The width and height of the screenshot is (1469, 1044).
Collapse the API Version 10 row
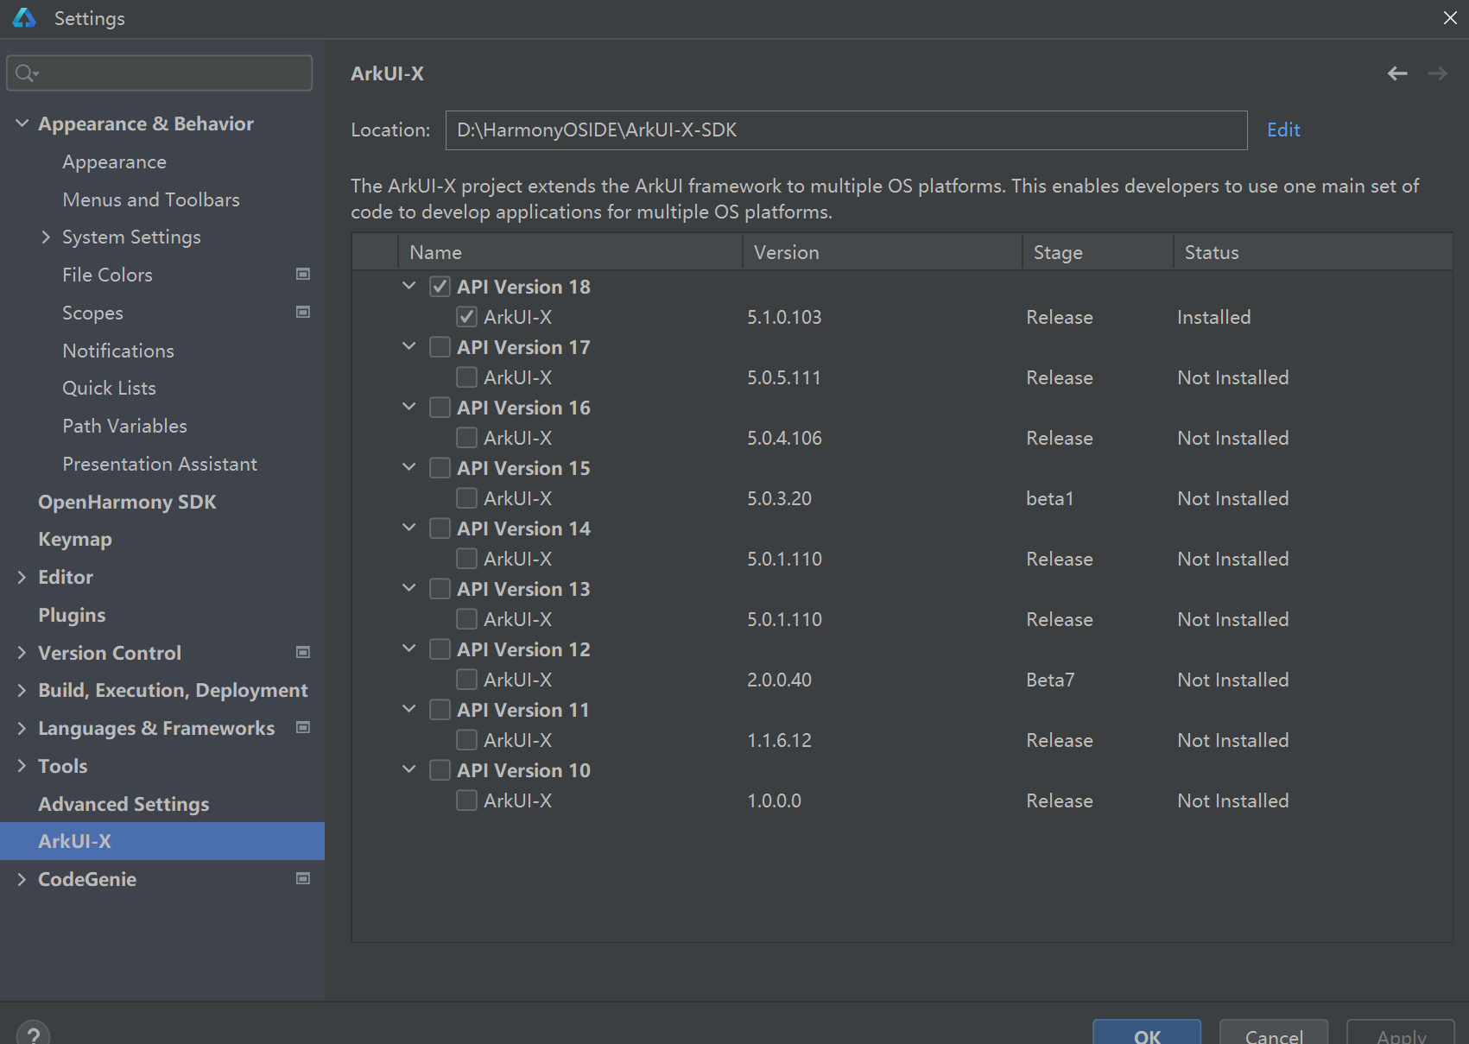pos(409,769)
